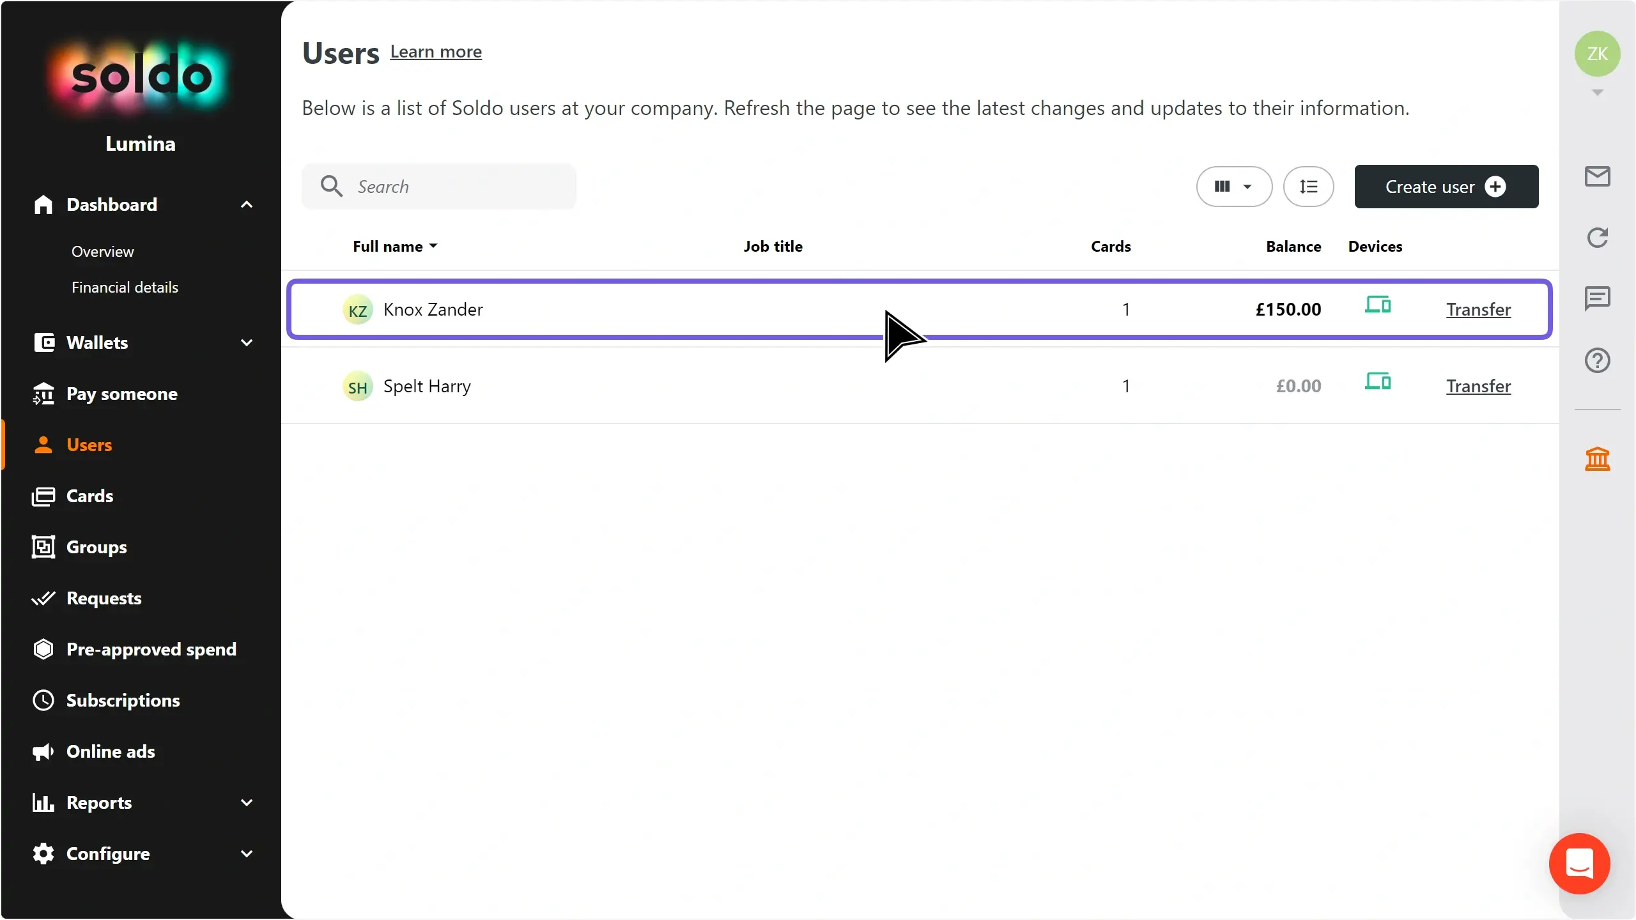Open the chat message icon in right rail

(x=1597, y=298)
